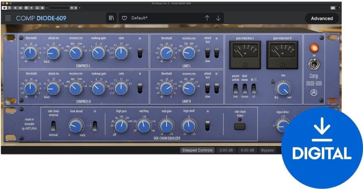This screenshot has width=363, height=189.
Task: Click the Bypass button in status bar
Action: click(x=267, y=150)
